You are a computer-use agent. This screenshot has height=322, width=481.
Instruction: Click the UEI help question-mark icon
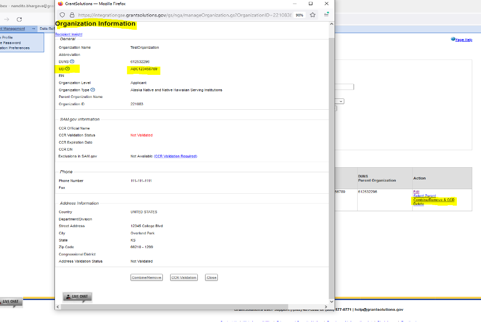click(x=67, y=69)
